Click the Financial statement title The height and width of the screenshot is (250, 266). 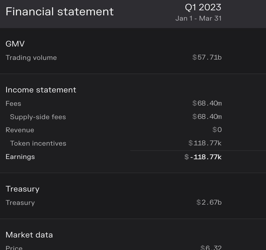pyautogui.click(x=60, y=12)
